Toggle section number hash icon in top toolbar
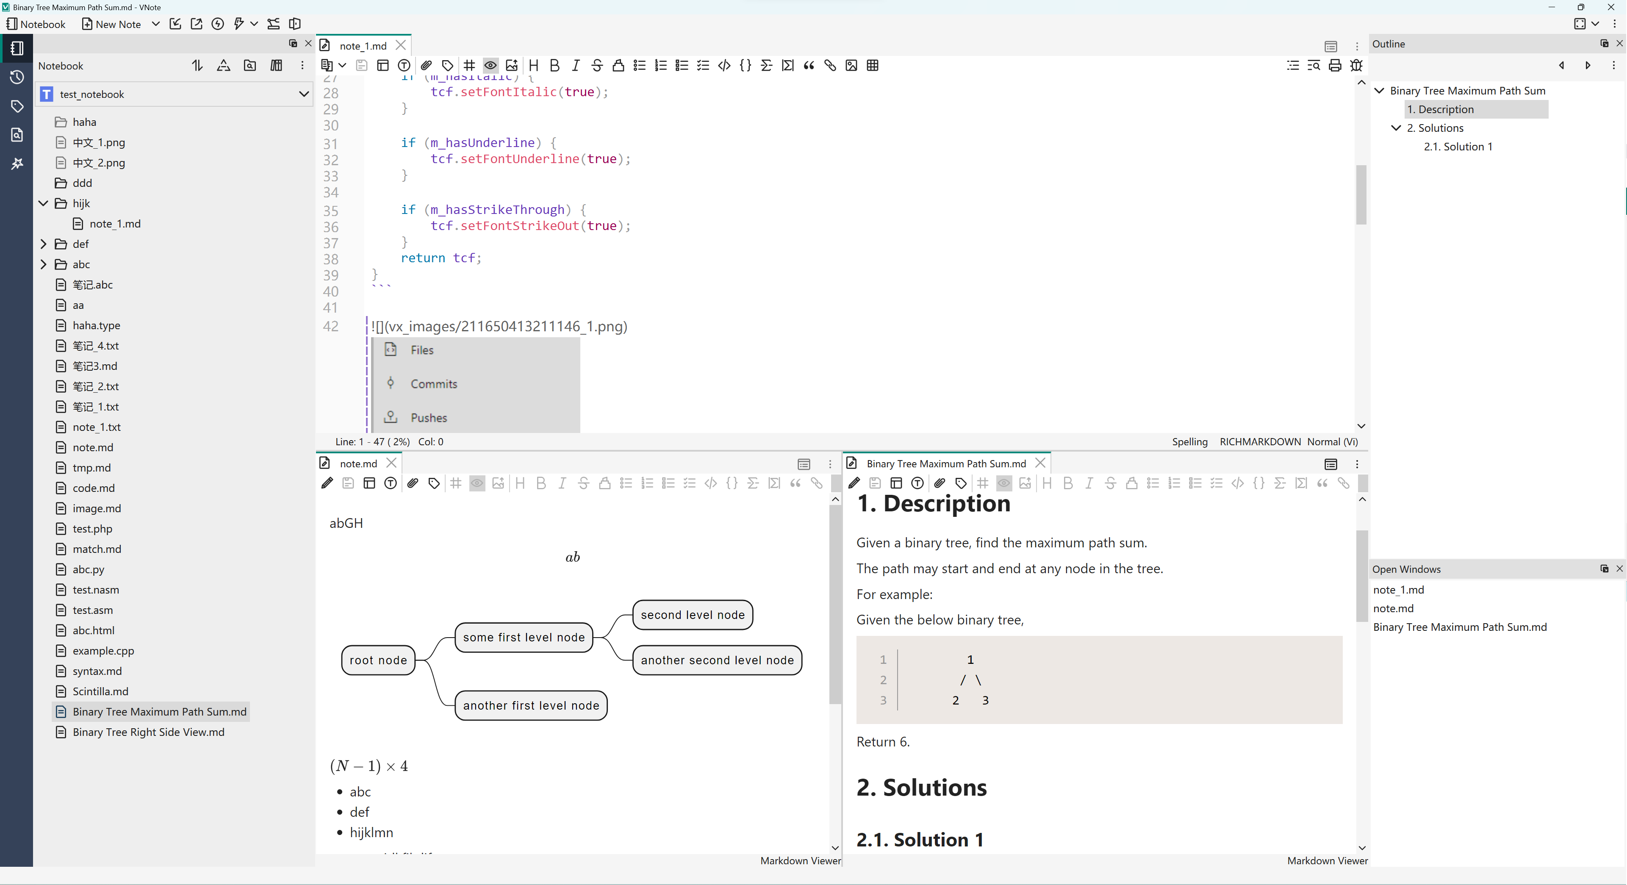This screenshot has width=1627, height=885. (469, 66)
